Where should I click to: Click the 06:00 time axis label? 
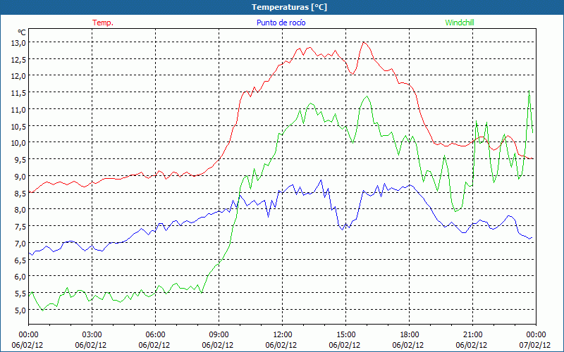tap(155, 334)
